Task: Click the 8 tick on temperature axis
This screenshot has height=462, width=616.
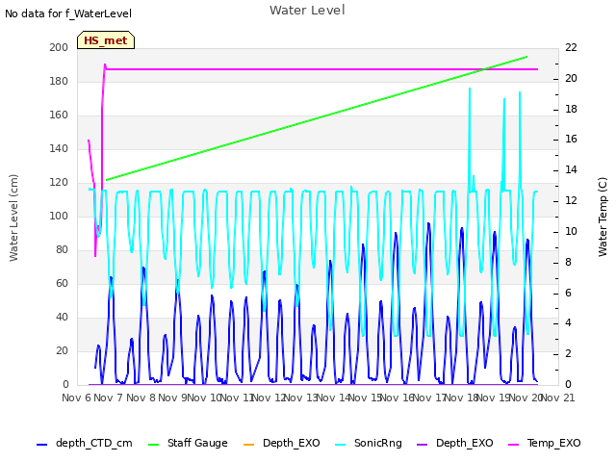Action: (568, 262)
